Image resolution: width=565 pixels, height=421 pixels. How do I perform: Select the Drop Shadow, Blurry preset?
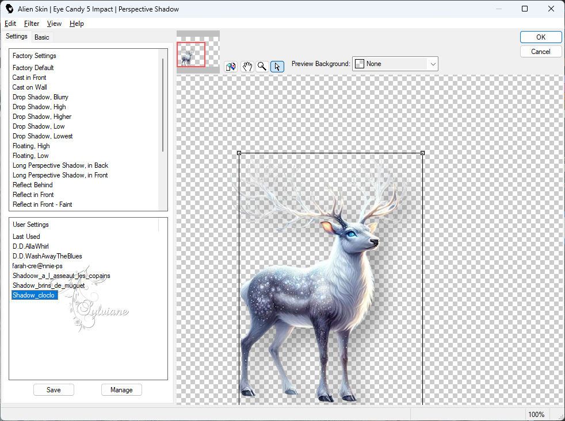(x=40, y=97)
